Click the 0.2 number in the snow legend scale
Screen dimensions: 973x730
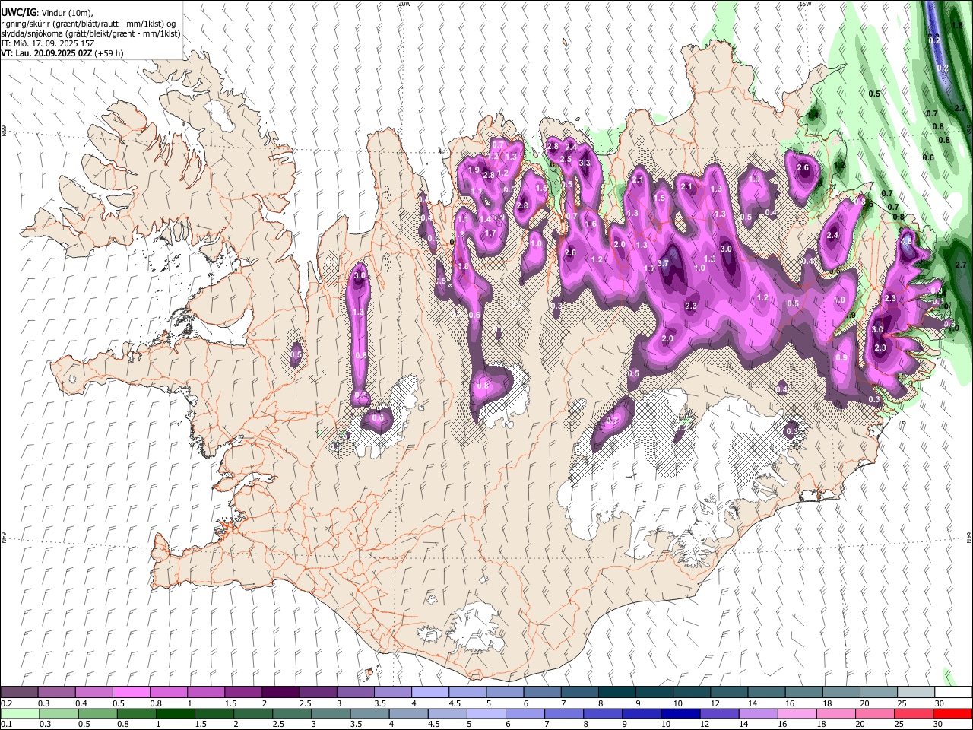click(6, 703)
